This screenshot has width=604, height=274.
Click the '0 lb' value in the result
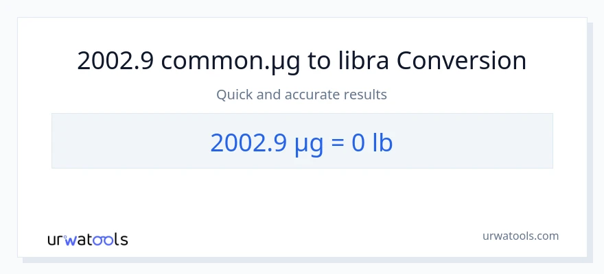372,142
